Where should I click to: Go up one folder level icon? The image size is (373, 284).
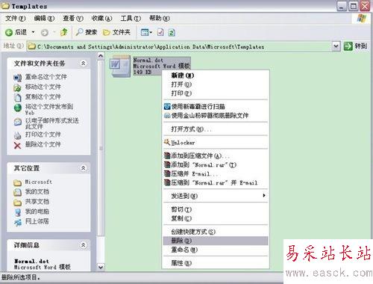pyautogui.click(x=64, y=32)
